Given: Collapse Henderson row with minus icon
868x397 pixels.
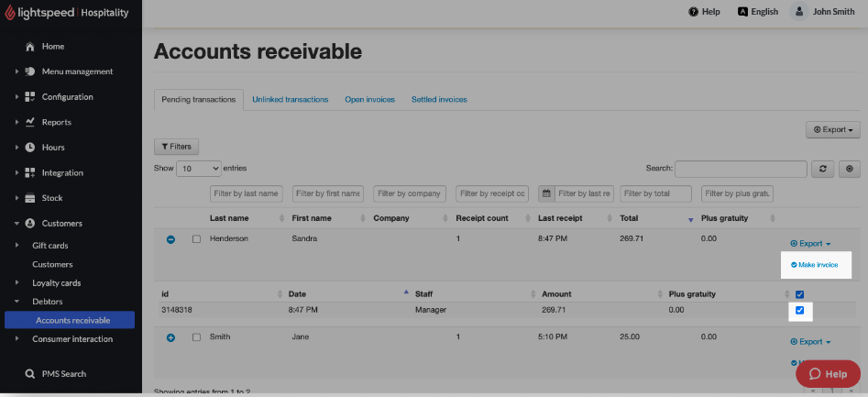Looking at the screenshot, I should (170, 239).
